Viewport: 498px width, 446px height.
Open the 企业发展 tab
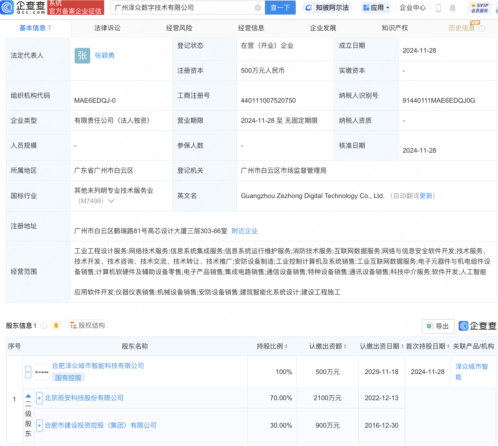(323, 28)
